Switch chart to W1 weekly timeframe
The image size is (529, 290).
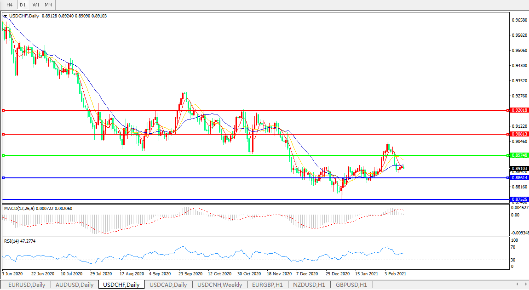point(36,5)
